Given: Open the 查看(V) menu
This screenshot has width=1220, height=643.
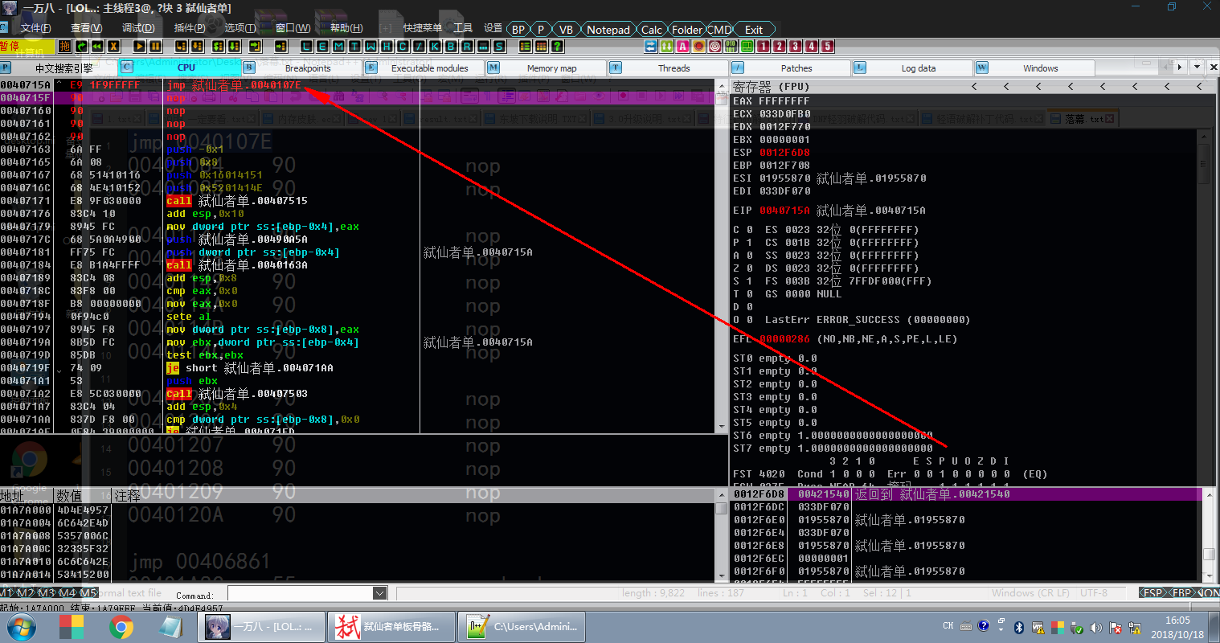Looking at the screenshot, I should click(x=87, y=28).
